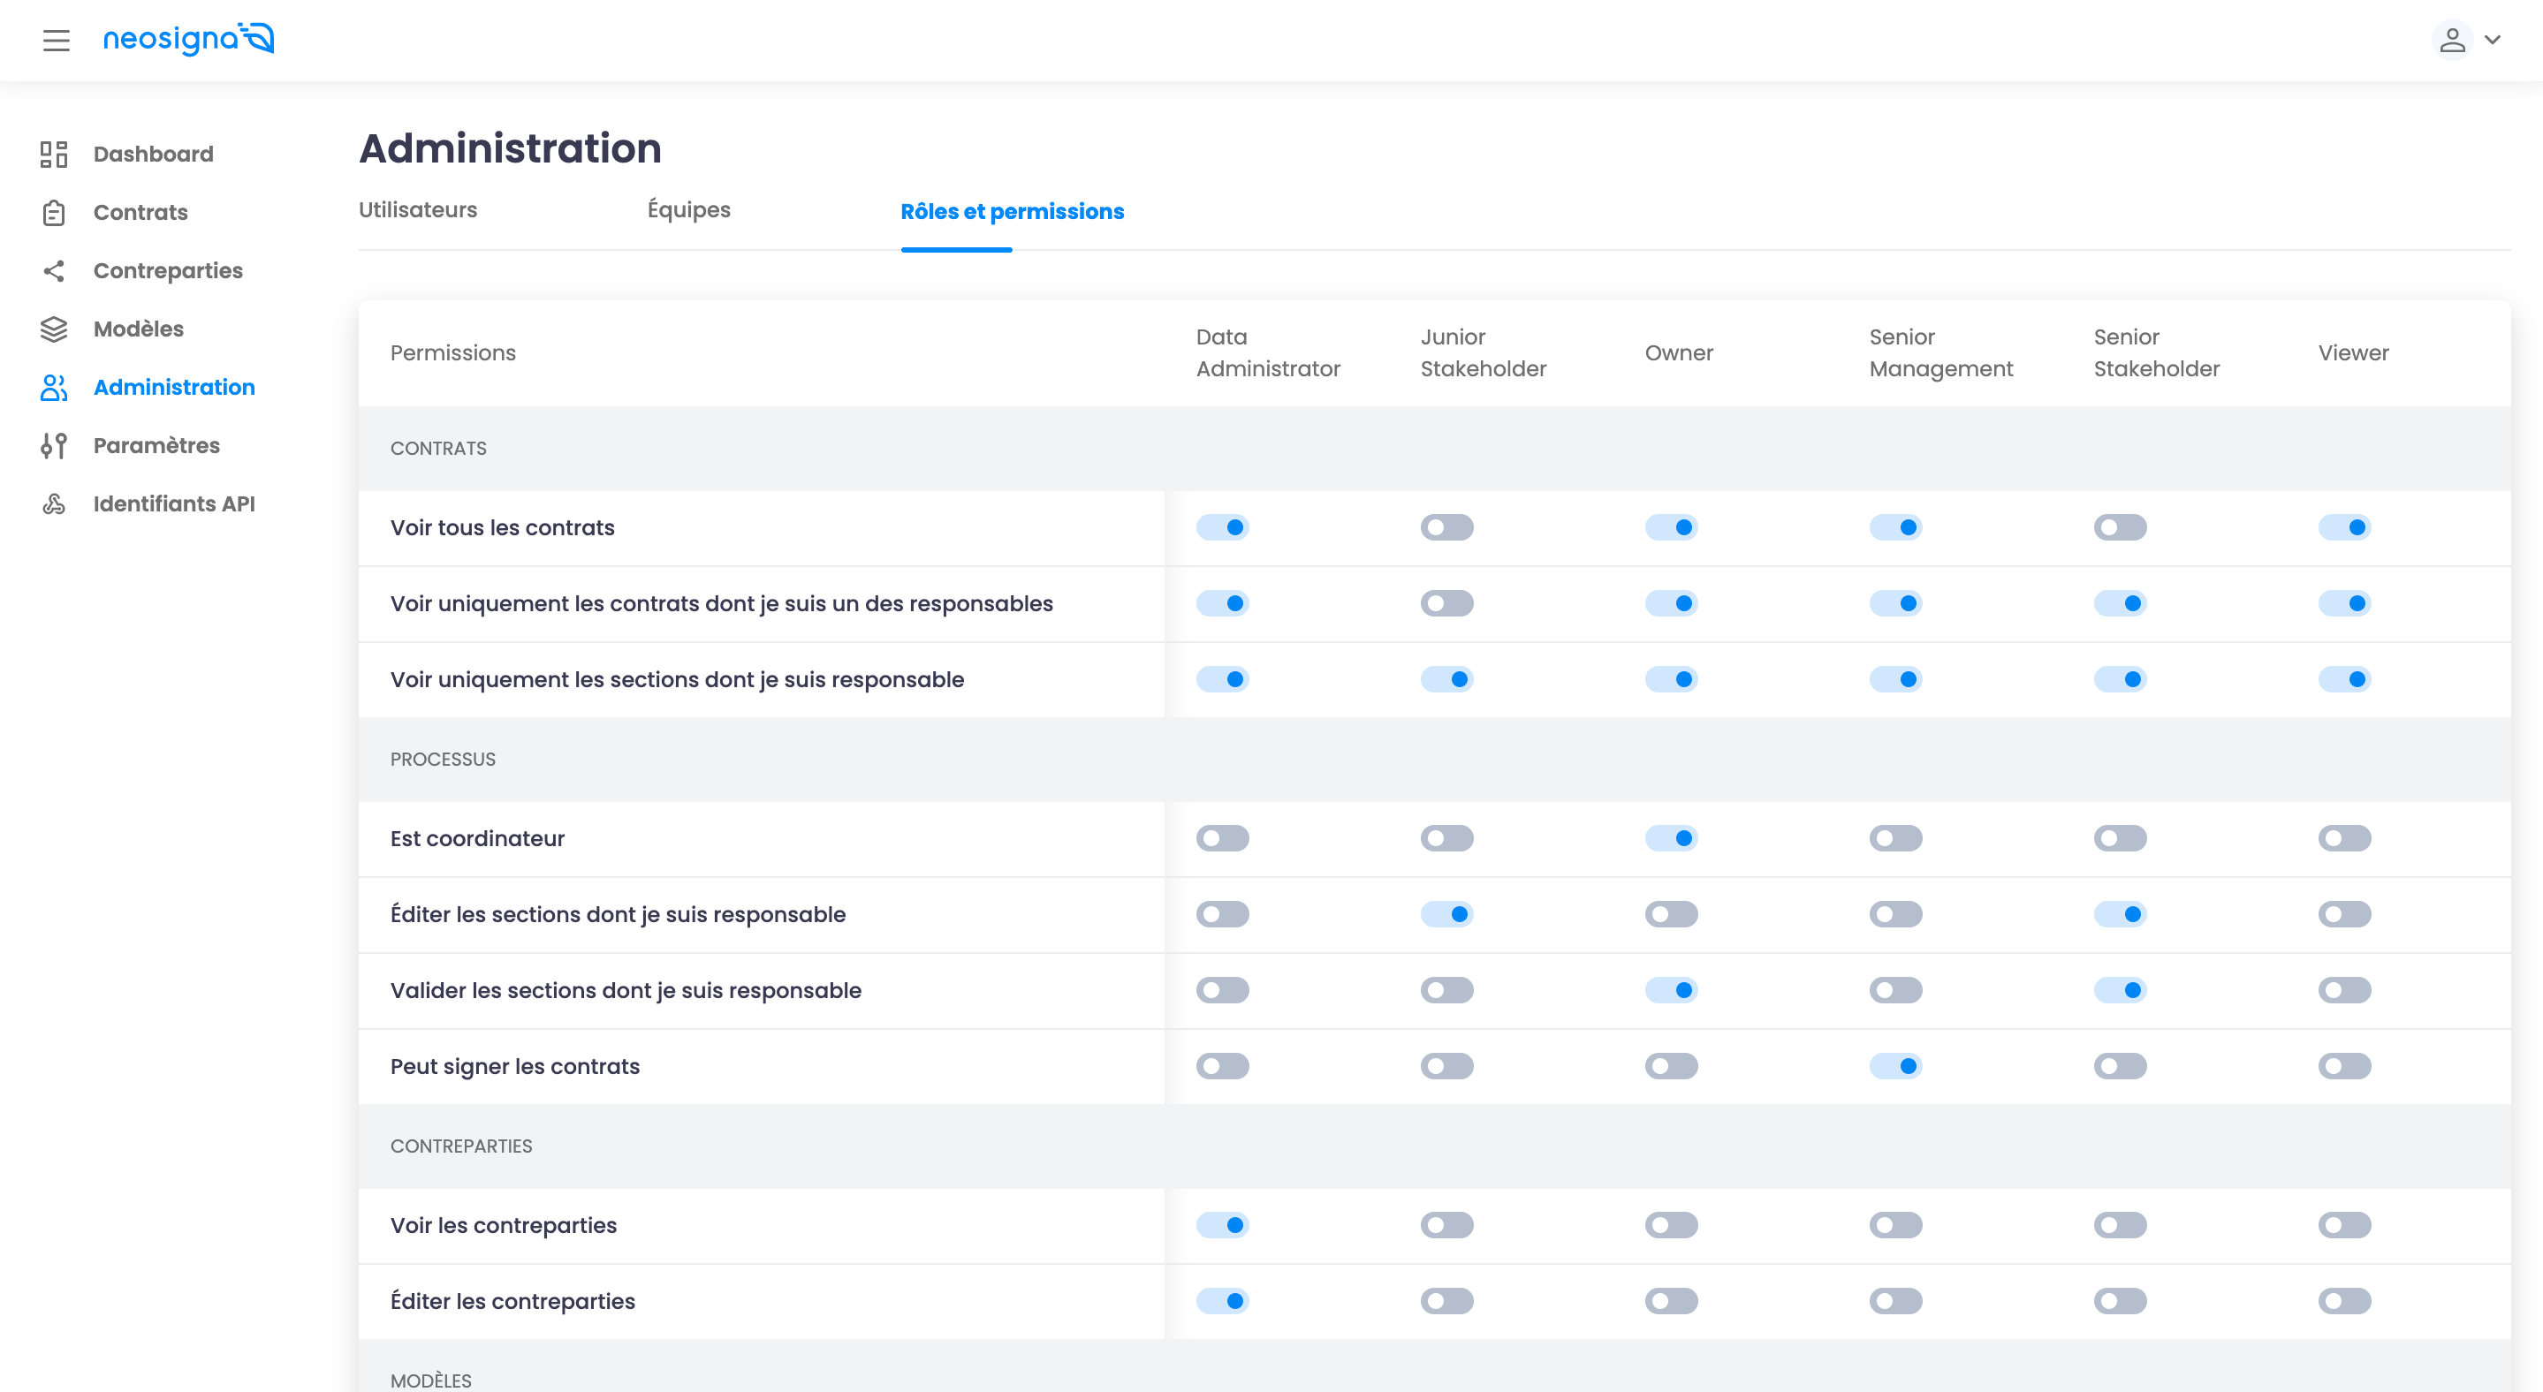Enable Voir tous les contrats for Junior Stakeholder
This screenshot has height=1392, width=2543.
pos(1446,528)
